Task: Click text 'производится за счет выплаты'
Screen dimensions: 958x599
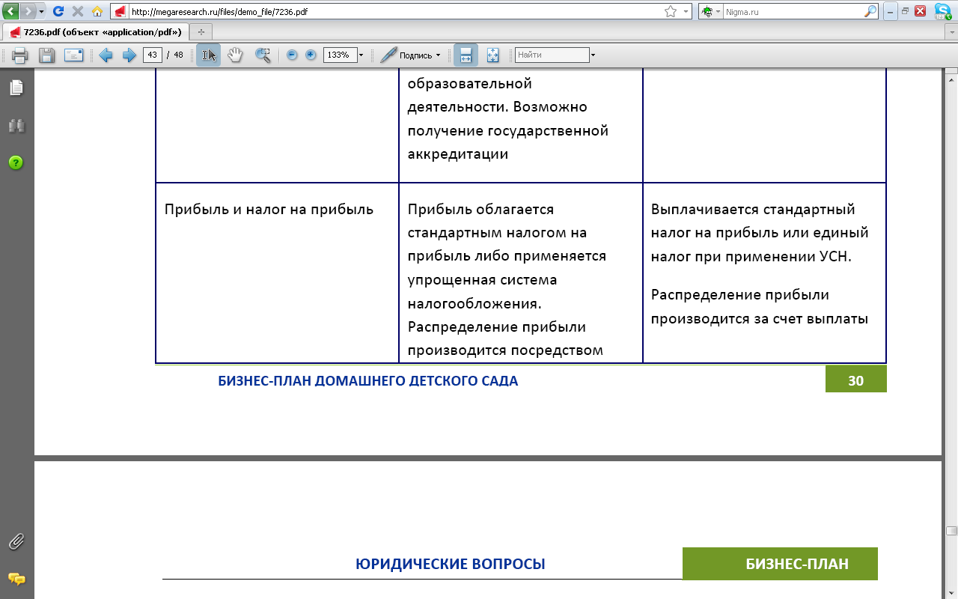Action: pyautogui.click(x=760, y=318)
